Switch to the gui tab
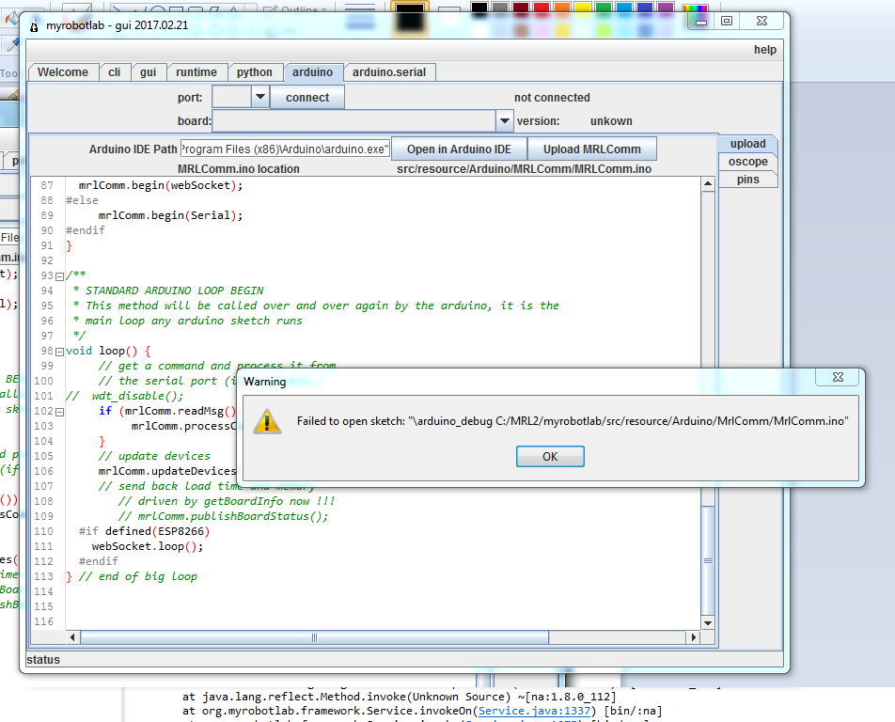The image size is (895, 722). point(148,72)
